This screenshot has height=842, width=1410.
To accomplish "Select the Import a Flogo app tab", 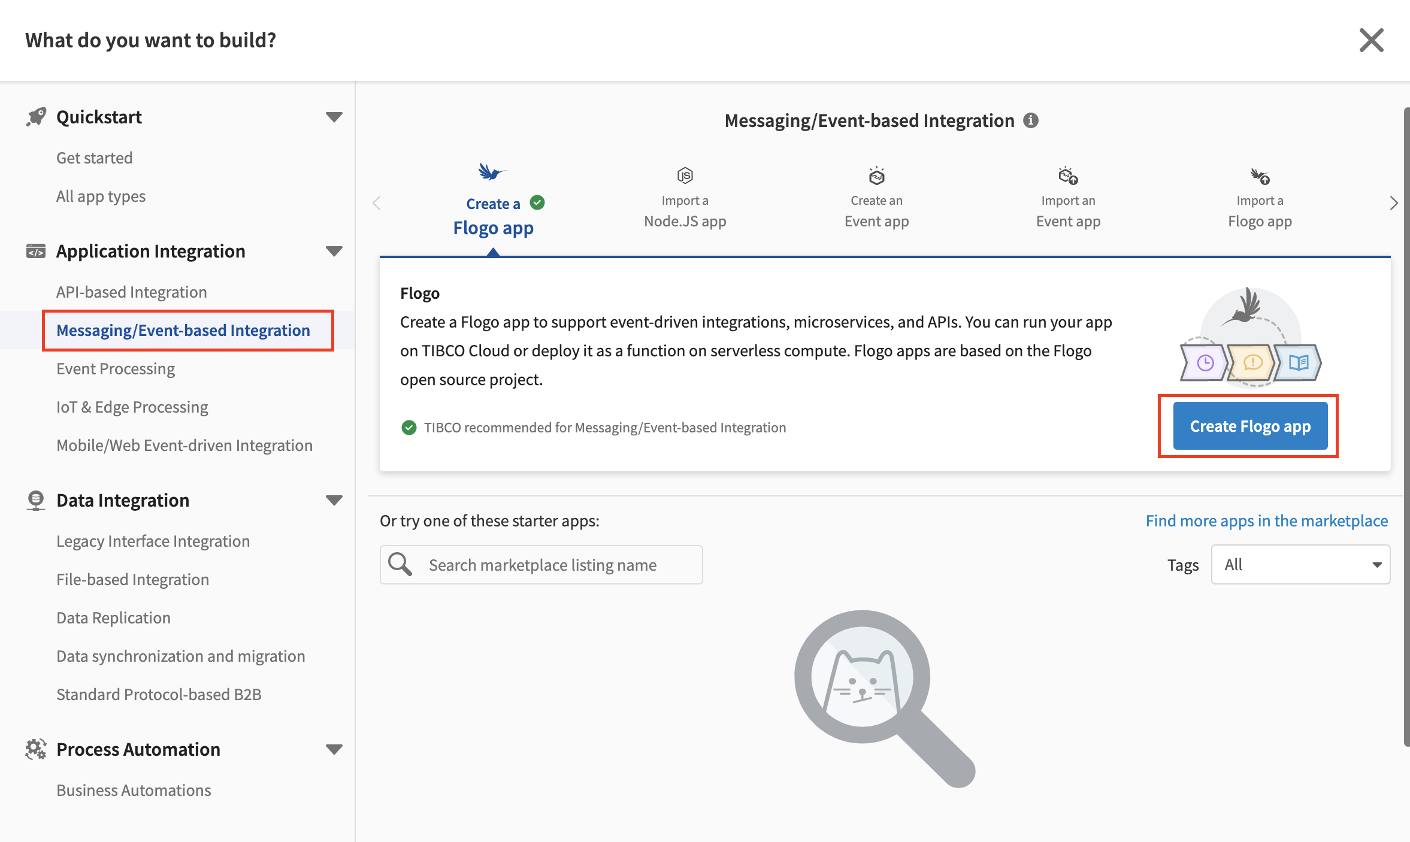I will point(1260,199).
